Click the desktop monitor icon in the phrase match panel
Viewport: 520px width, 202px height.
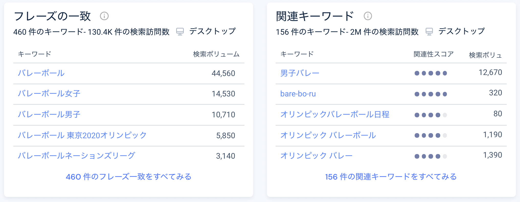[x=180, y=31]
